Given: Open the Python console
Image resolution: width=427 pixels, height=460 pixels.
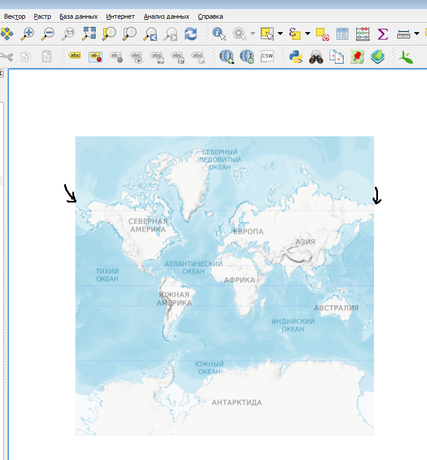Looking at the screenshot, I should coord(296,57).
